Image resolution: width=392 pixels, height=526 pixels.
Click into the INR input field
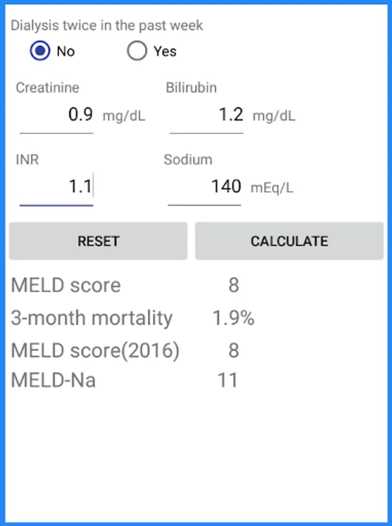point(57,187)
